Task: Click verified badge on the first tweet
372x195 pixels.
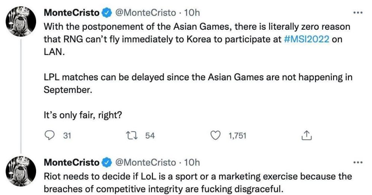Action: [107, 13]
